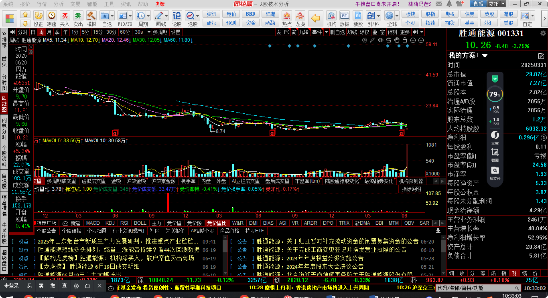The image size is (548, 298).
Task: Click the yellow back arrow icon
Action: click(x=317, y=18)
